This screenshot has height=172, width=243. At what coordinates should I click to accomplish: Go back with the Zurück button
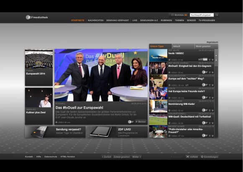[x=106, y=157]
